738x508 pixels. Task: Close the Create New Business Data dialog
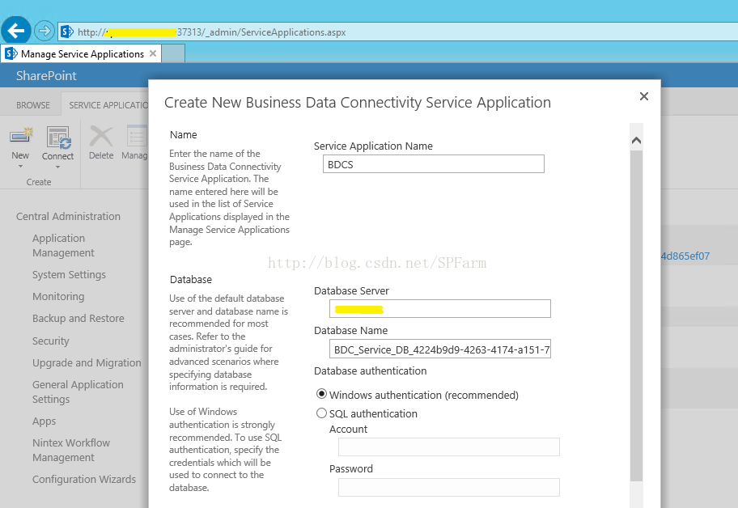coord(644,96)
